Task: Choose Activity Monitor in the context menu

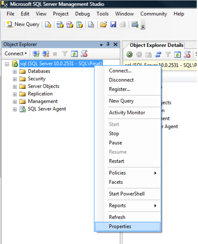Action: pyautogui.click(x=127, y=113)
